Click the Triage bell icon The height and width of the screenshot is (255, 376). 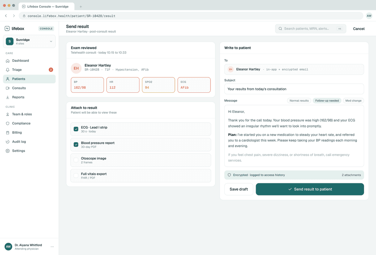(8, 70)
